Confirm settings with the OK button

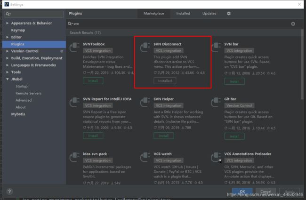tap(242, 192)
